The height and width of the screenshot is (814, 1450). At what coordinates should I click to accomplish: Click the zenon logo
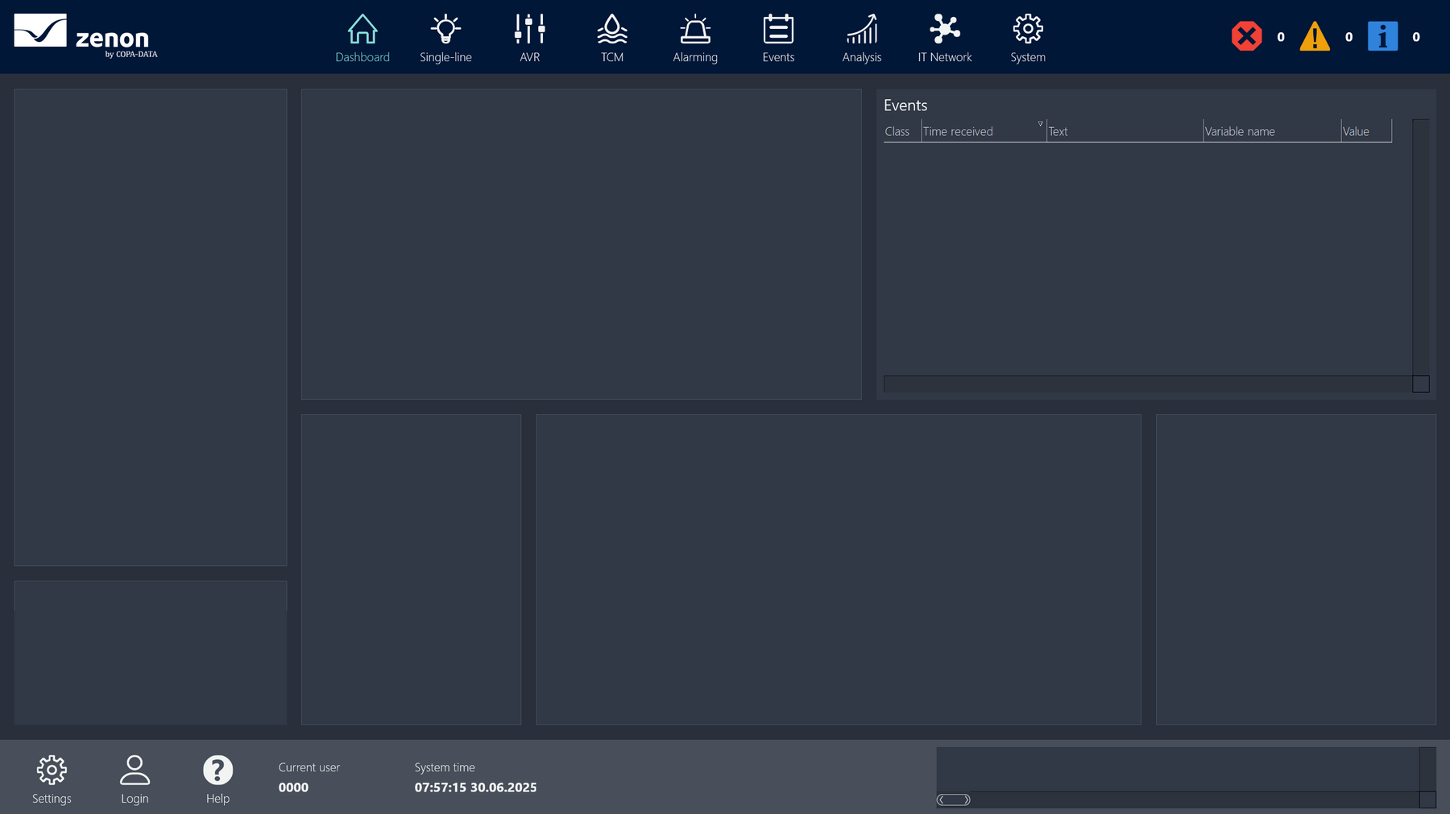click(x=85, y=36)
